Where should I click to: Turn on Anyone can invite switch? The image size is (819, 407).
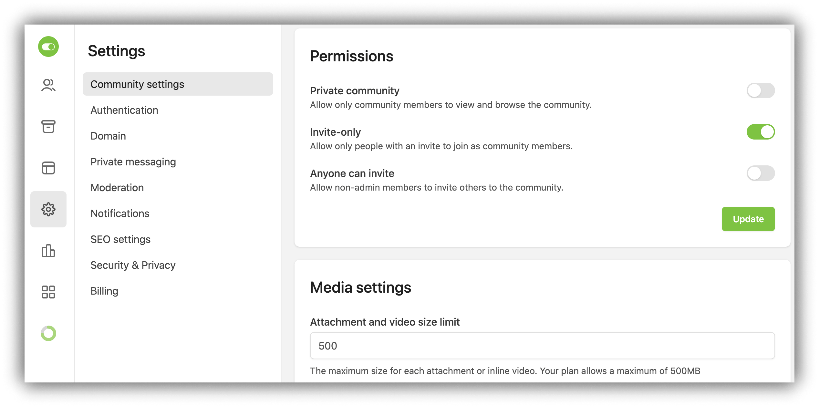[760, 173]
